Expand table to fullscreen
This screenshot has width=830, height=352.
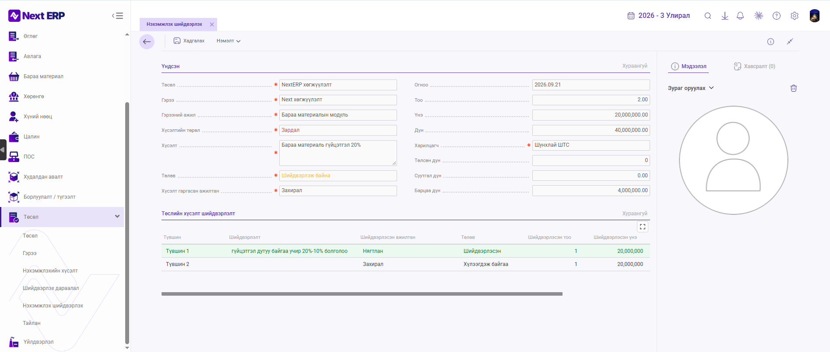click(x=643, y=227)
